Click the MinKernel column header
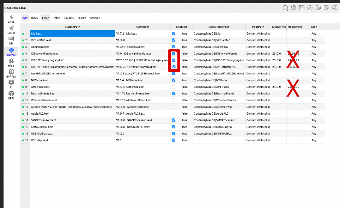 pos(279,27)
